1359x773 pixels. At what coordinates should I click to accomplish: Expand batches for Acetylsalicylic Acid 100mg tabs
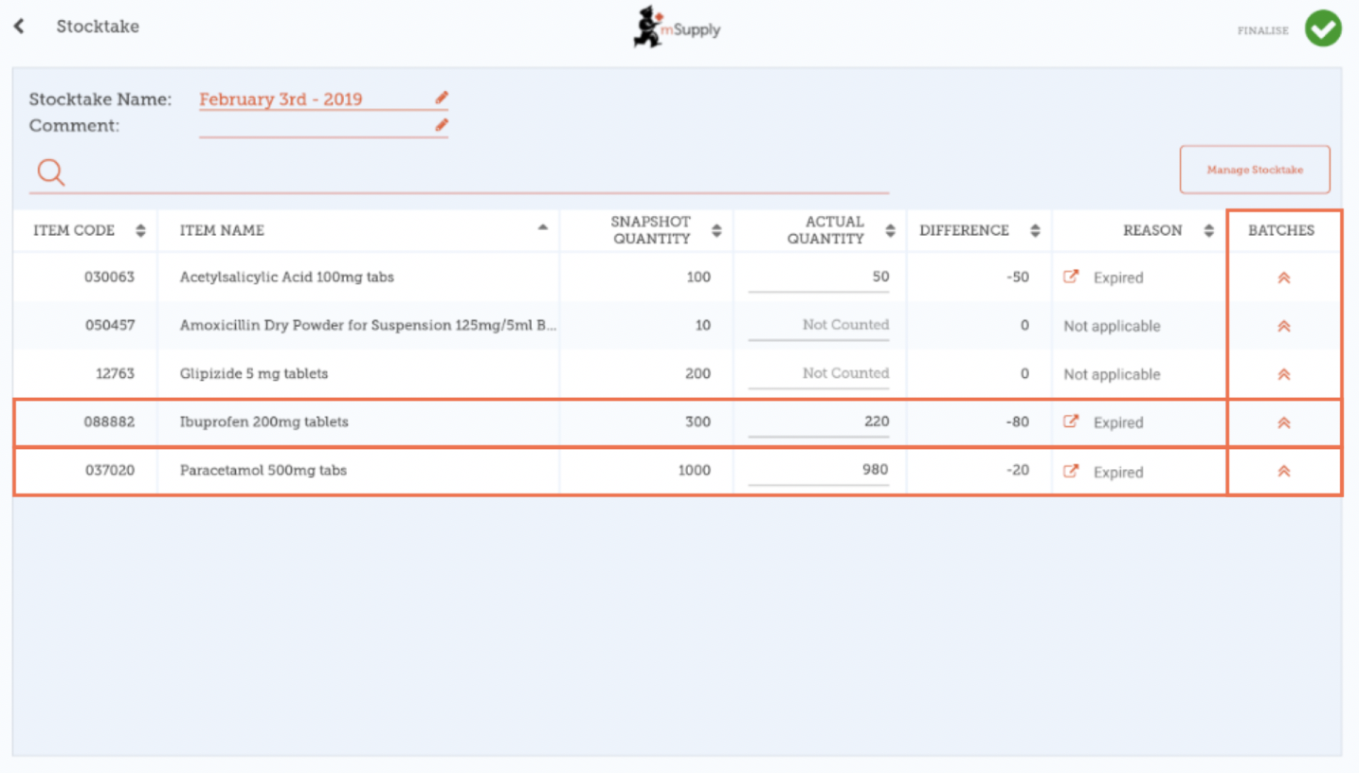1283,278
